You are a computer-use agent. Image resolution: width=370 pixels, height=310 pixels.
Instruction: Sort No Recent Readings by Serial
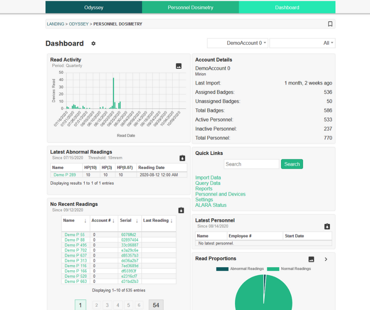137,221
